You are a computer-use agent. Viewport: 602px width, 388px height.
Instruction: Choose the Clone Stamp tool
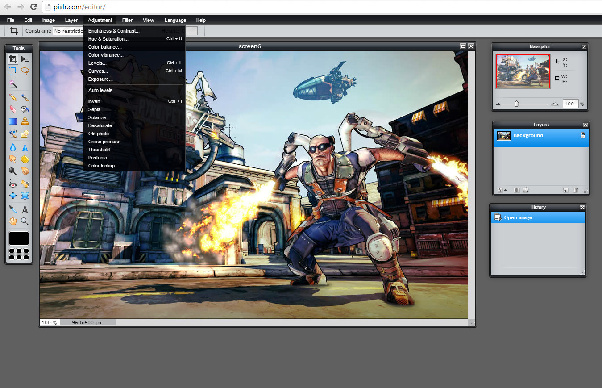pyautogui.click(x=25, y=121)
